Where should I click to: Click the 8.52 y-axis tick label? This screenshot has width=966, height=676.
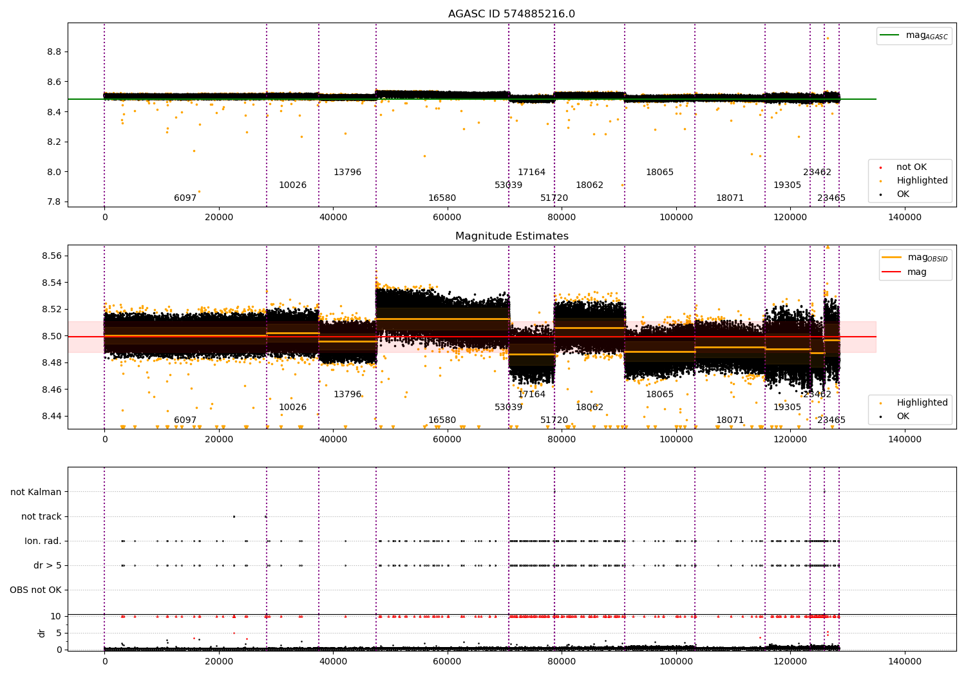pyautogui.click(x=52, y=310)
